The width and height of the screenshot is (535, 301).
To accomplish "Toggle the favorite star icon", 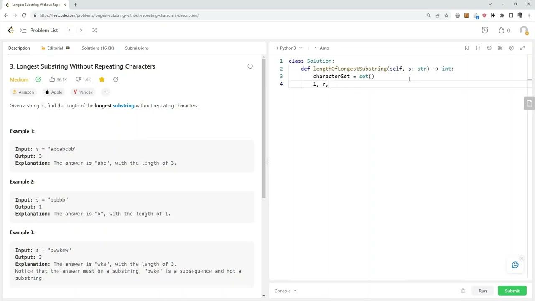I will coord(102,79).
